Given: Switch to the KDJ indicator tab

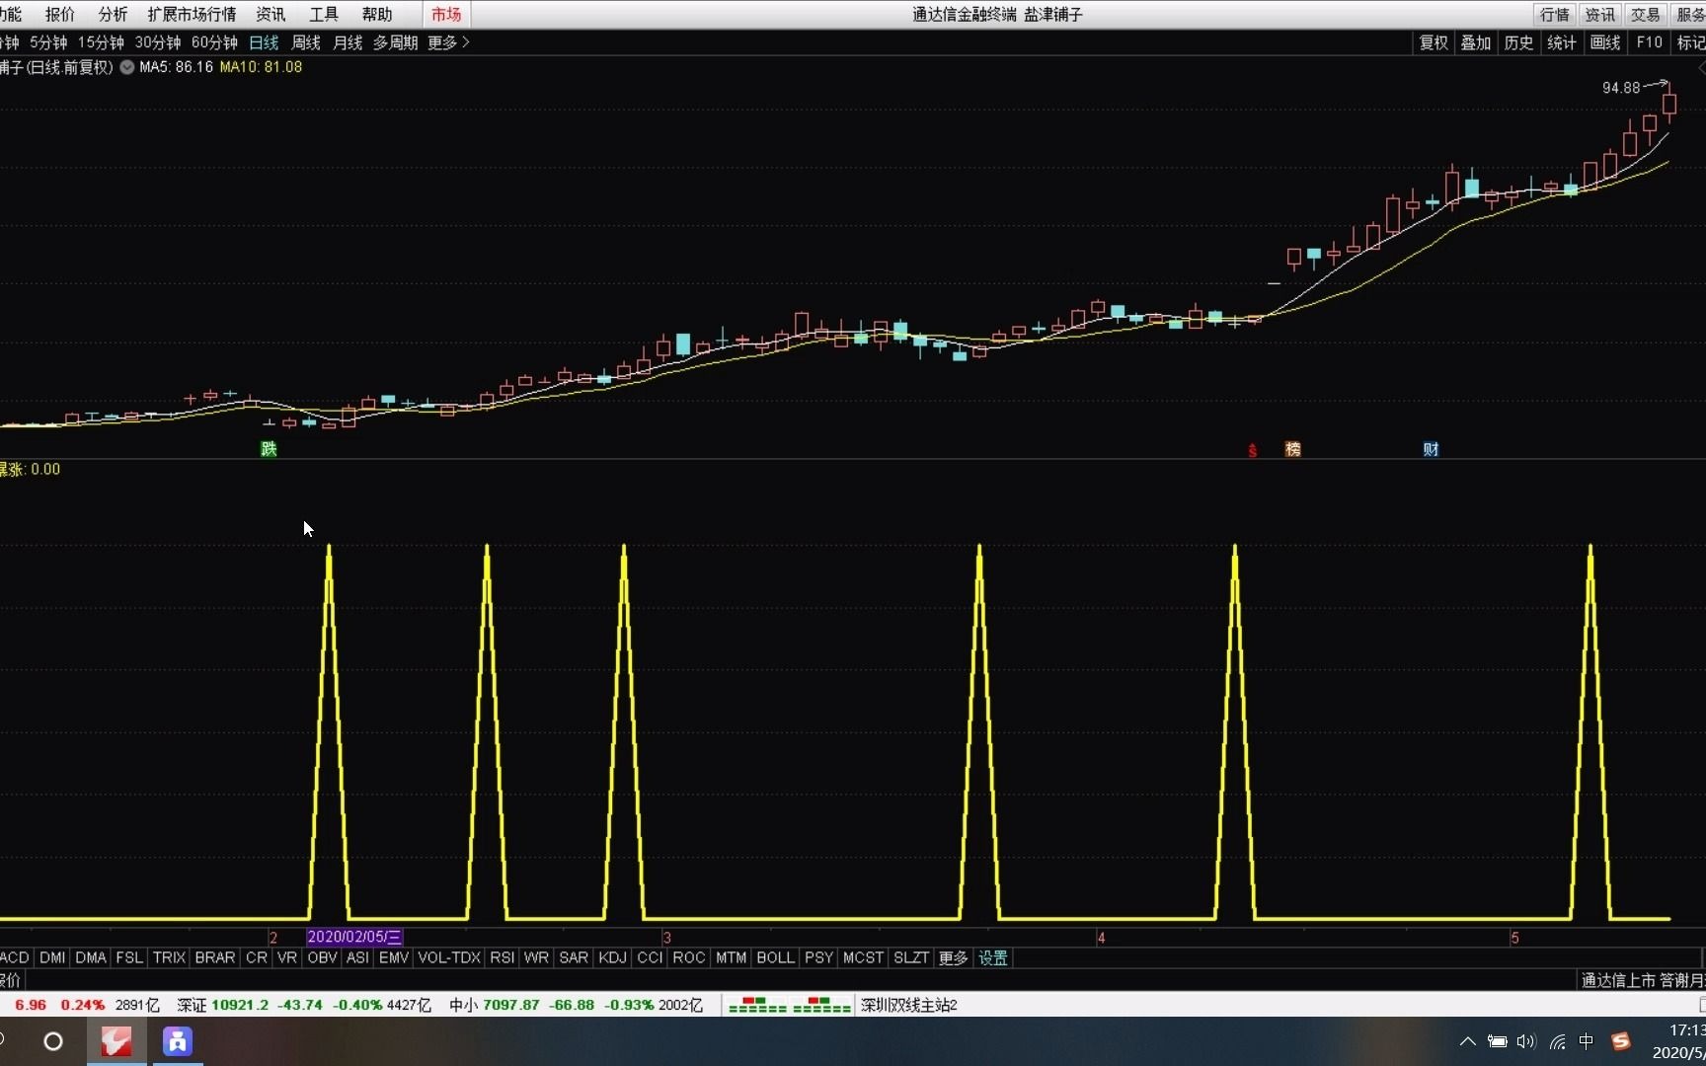Looking at the screenshot, I should [612, 957].
